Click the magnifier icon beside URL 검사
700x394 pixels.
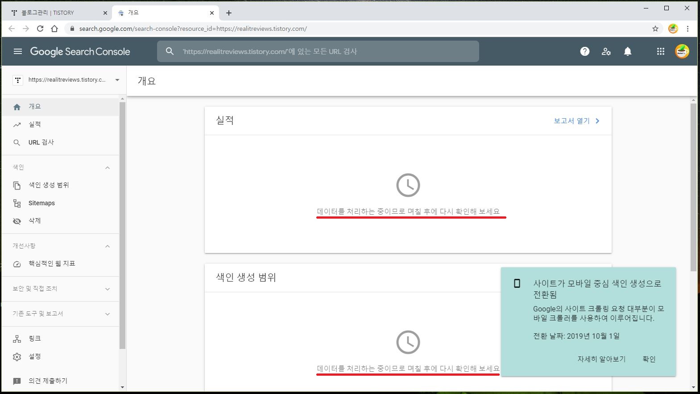pyautogui.click(x=17, y=142)
